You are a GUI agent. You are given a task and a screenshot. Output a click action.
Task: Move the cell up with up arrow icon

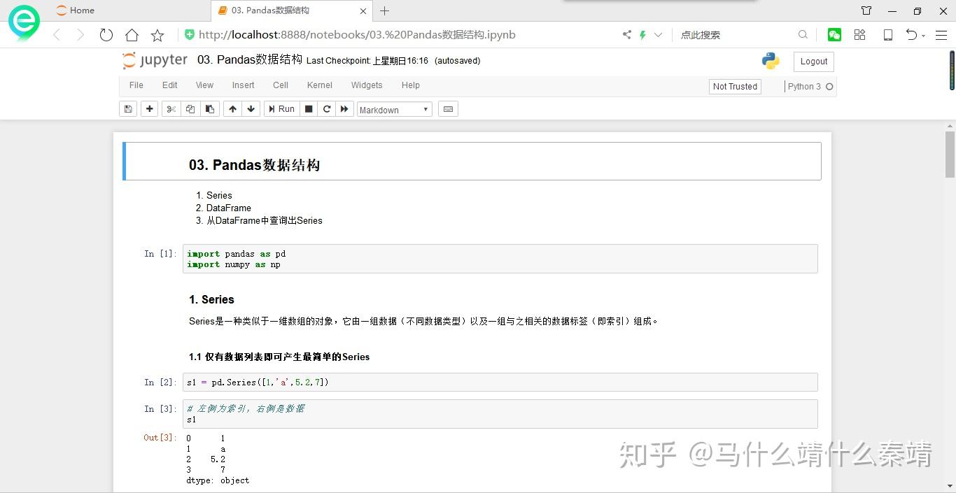(232, 108)
